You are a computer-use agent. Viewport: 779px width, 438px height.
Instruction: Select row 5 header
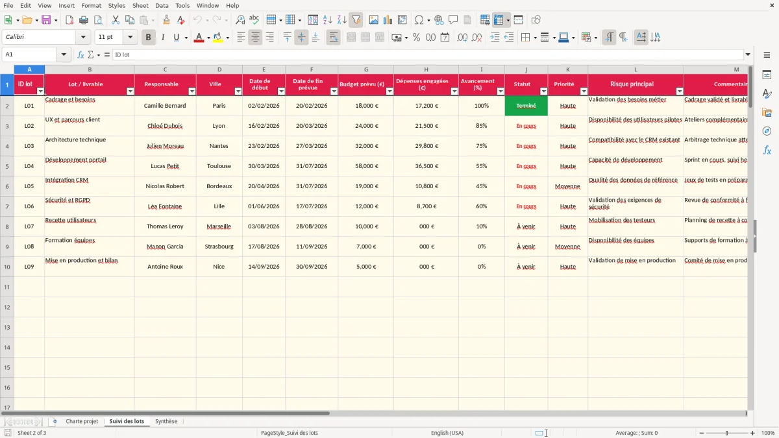pos(7,166)
